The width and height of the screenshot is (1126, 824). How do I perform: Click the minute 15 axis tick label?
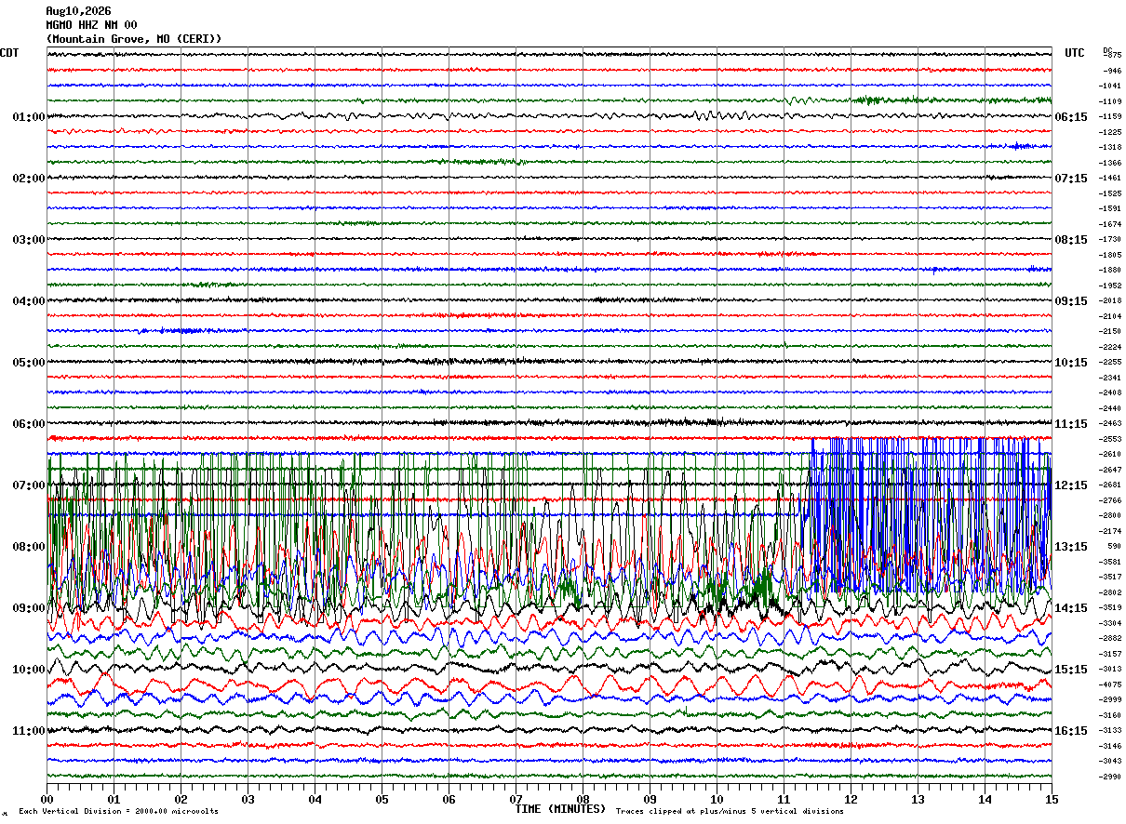1052,799
